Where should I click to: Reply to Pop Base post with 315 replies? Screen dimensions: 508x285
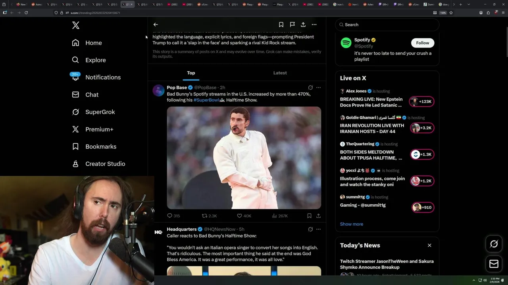[x=173, y=216]
